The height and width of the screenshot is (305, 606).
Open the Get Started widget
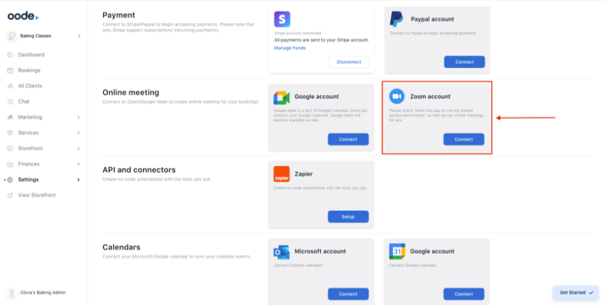pyautogui.click(x=576, y=292)
